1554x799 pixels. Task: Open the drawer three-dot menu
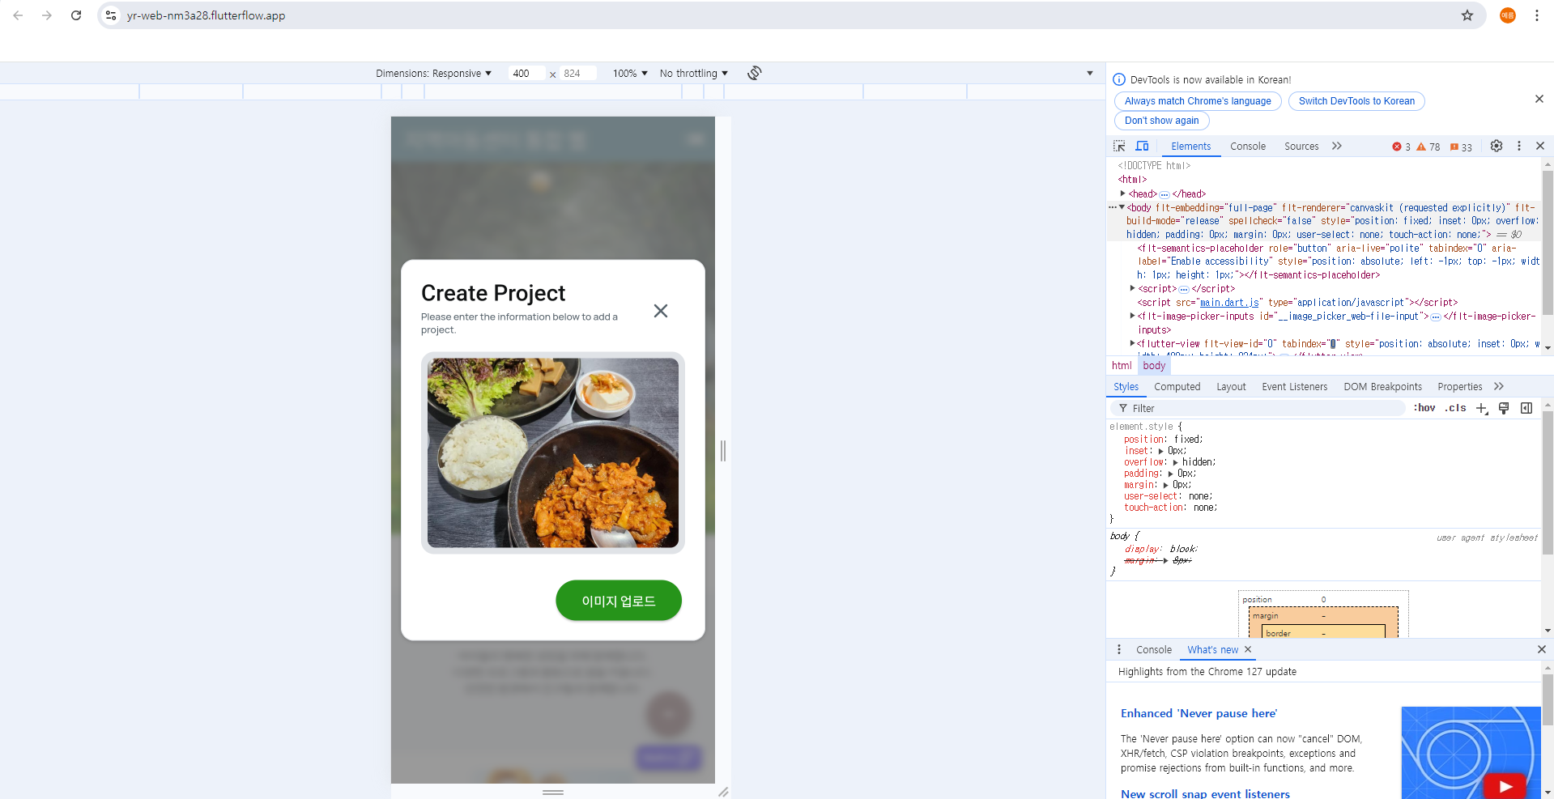1119,649
